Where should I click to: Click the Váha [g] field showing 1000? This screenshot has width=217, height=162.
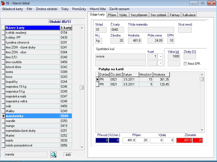[x=174, y=57]
